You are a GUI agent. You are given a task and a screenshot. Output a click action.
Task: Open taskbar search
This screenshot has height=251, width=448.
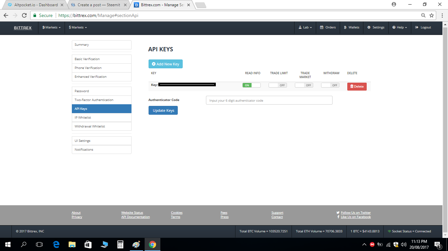pyautogui.click(x=24, y=244)
